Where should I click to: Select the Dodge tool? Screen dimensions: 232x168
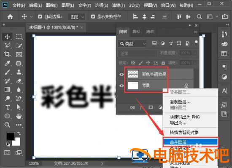tap(7, 99)
